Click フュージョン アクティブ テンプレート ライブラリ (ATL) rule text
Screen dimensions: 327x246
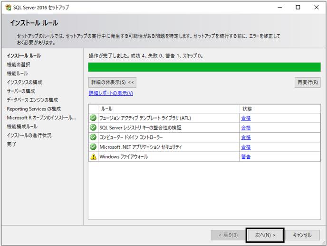(x=145, y=118)
